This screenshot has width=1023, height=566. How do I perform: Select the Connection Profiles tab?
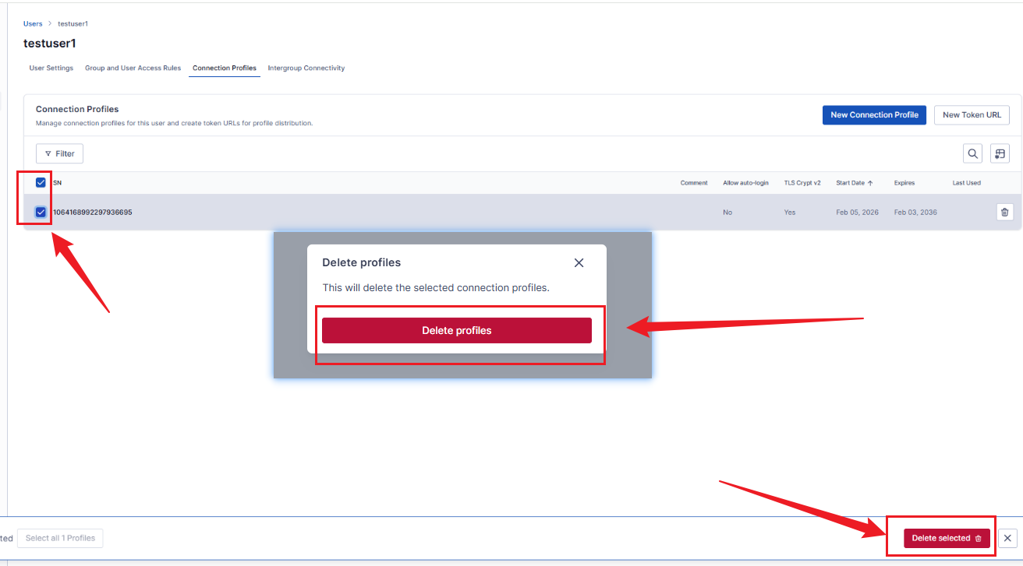[x=225, y=69]
